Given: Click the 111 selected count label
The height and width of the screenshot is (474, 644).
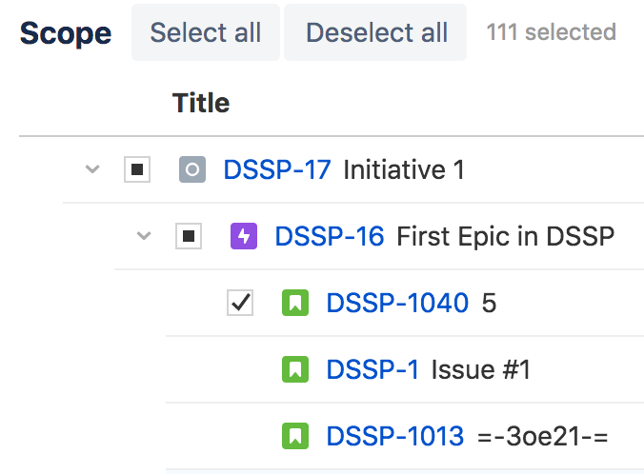Looking at the screenshot, I should (x=551, y=32).
